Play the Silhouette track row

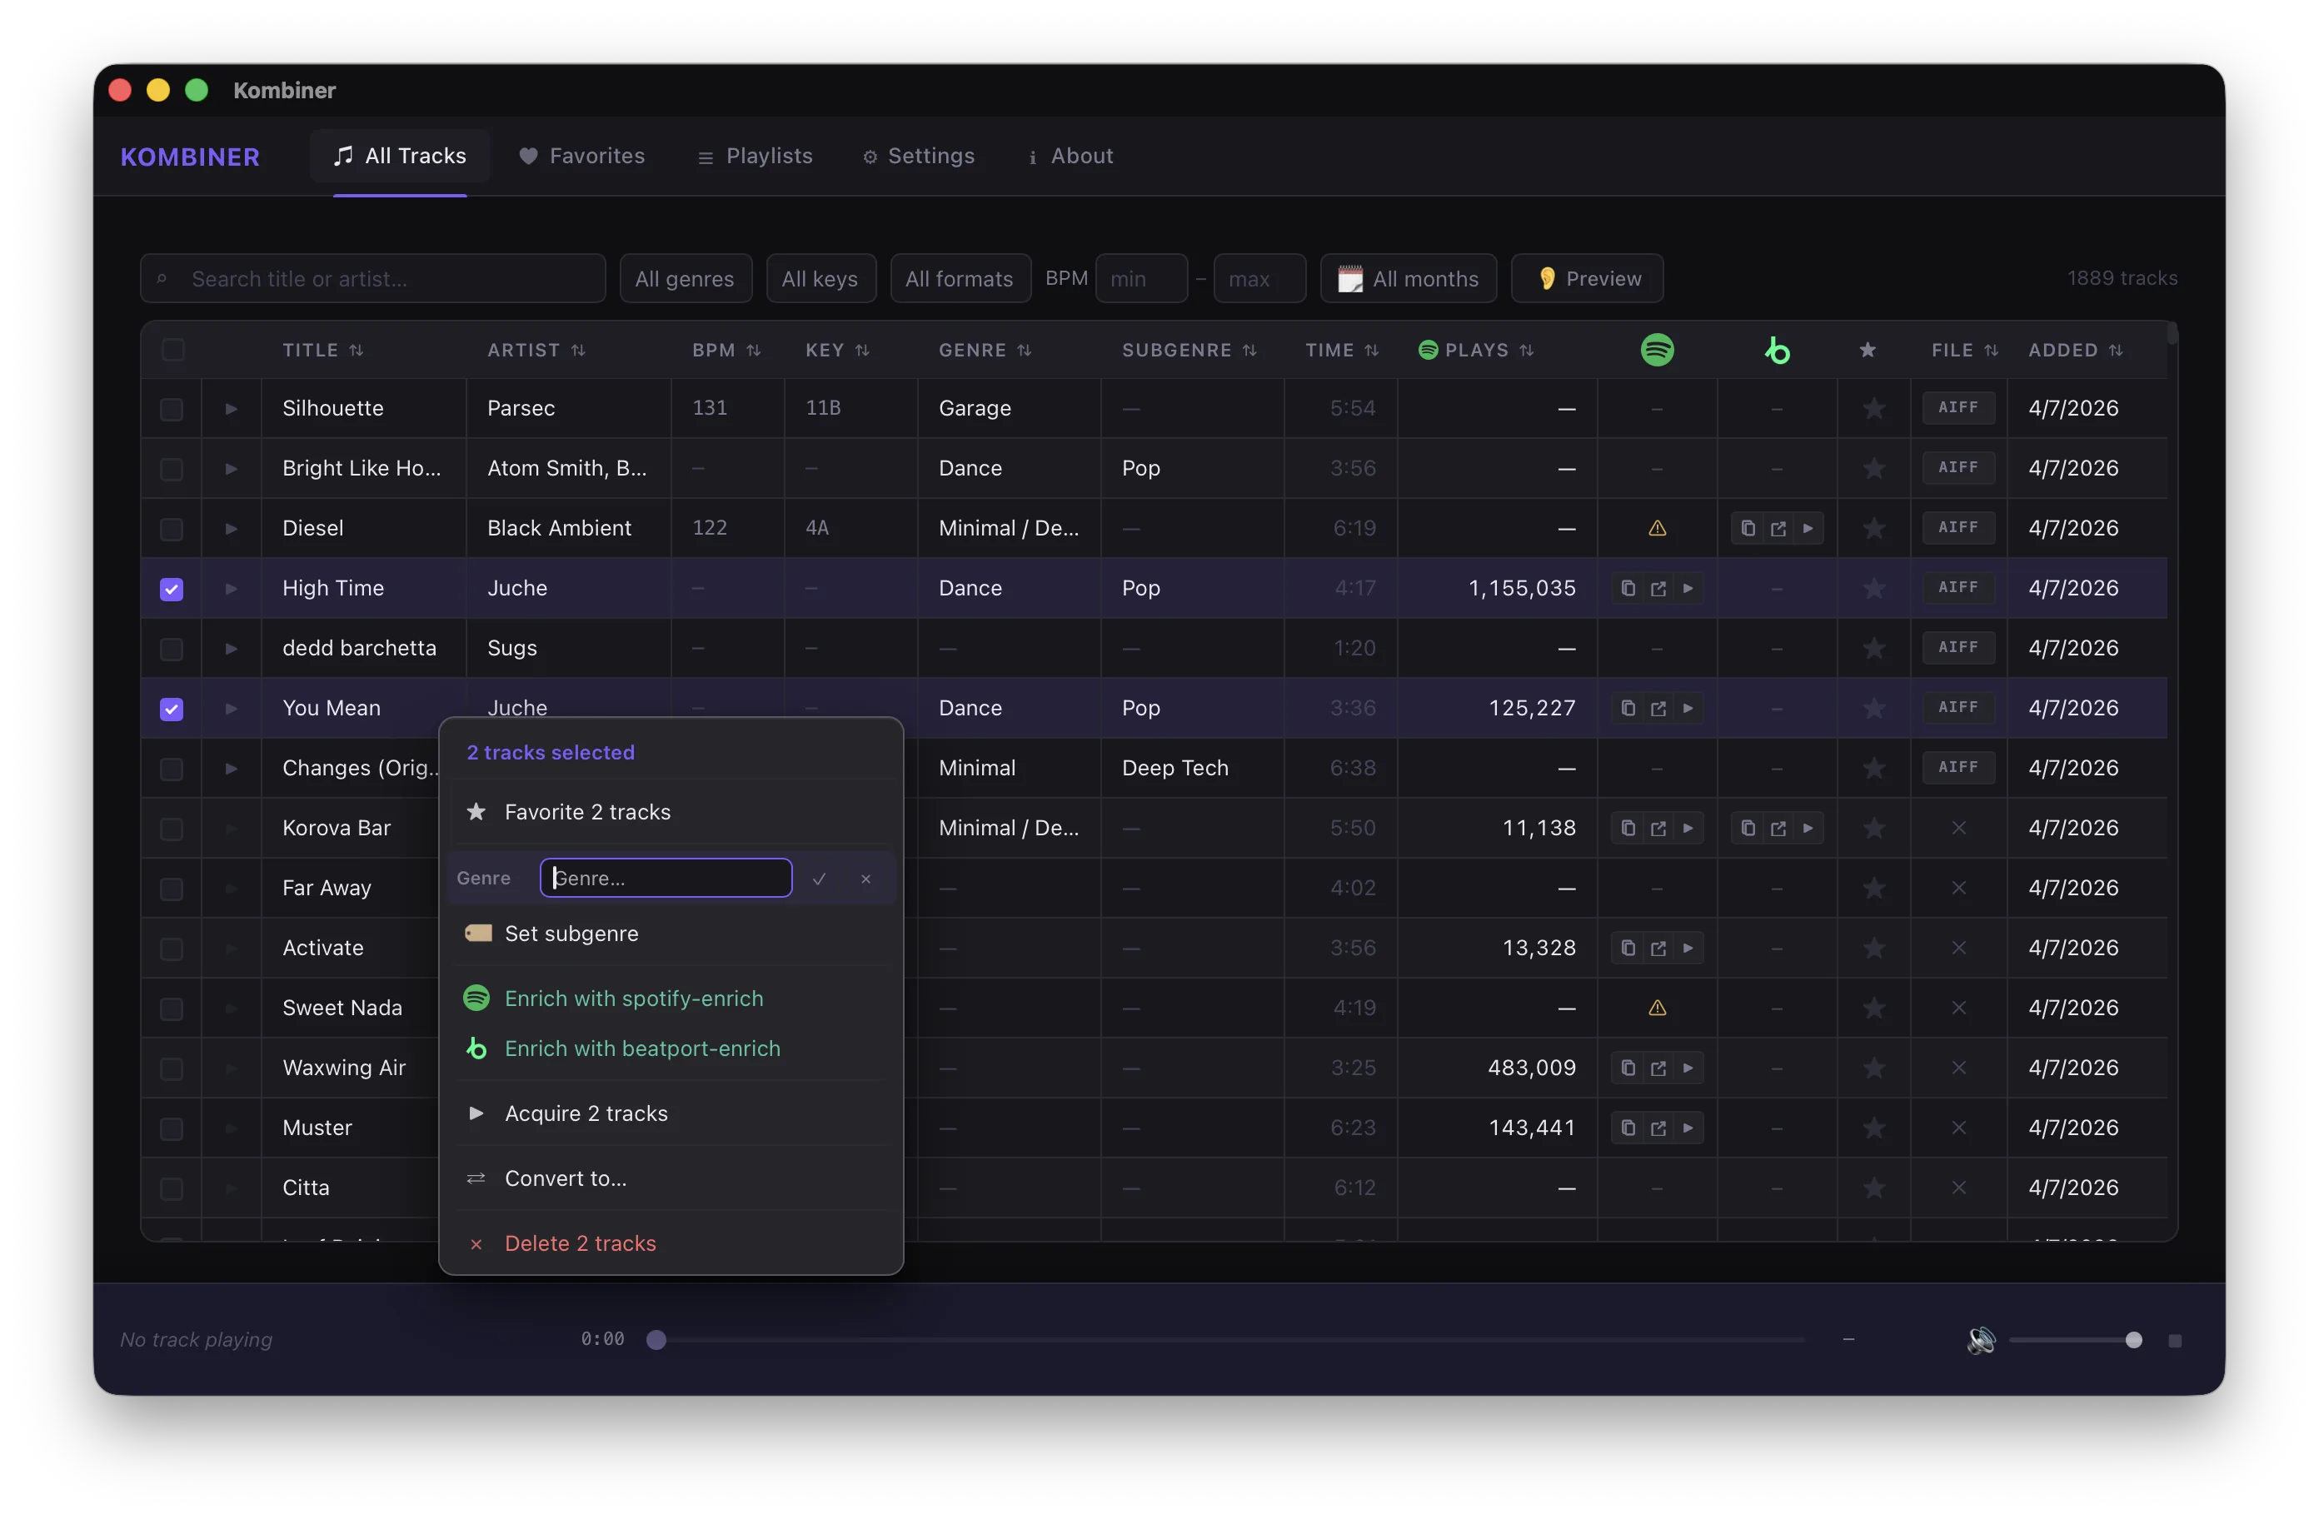click(x=231, y=408)
